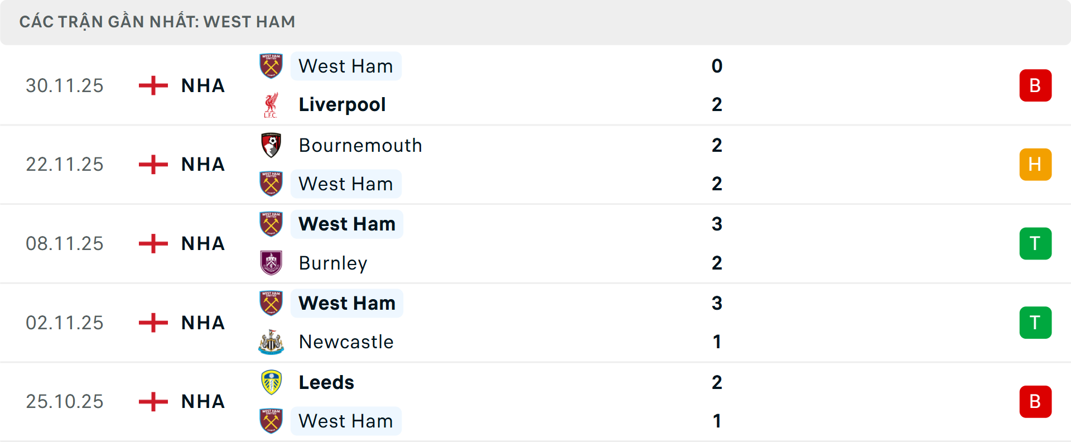Click the yellow H badge for Bournemouth draw
The height and width of the screenshot is (442, 1071).
coord(1035,165)
